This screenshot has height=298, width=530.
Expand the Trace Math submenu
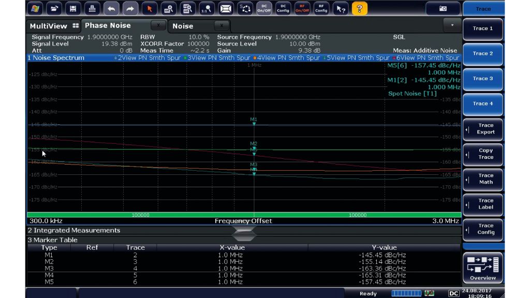(x=483, y=179)
